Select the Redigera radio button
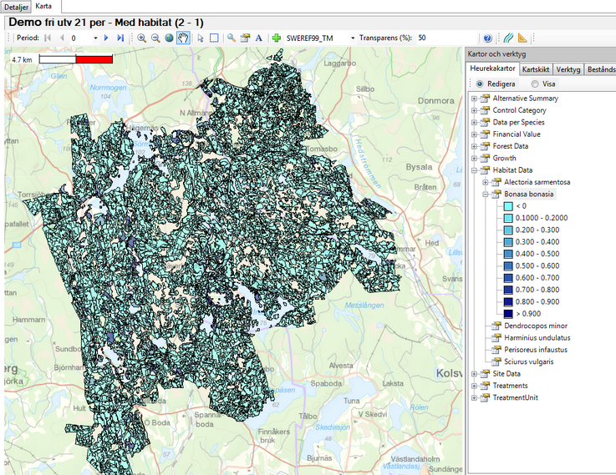 point(480,84)
